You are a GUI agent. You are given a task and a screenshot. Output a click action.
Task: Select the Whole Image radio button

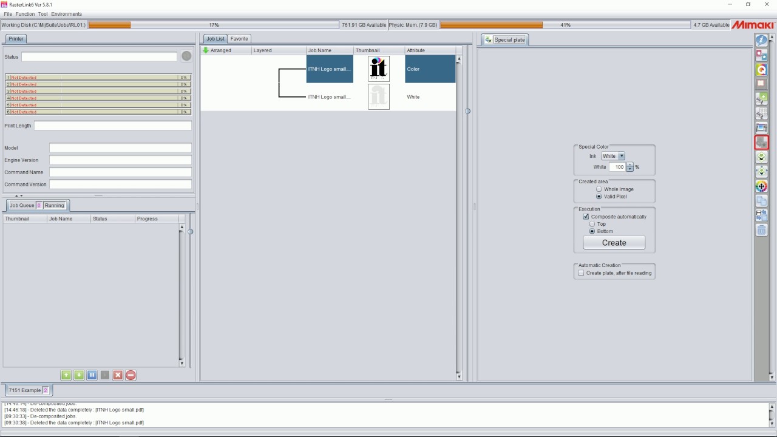click(599, 189)
